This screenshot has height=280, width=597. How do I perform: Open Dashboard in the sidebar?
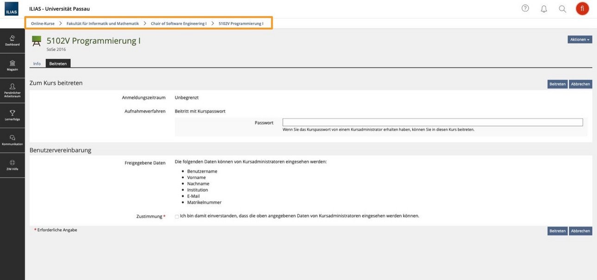point(12,41)
